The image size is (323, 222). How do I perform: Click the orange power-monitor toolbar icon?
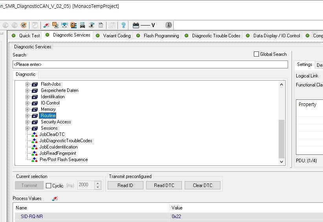(55, 25)
